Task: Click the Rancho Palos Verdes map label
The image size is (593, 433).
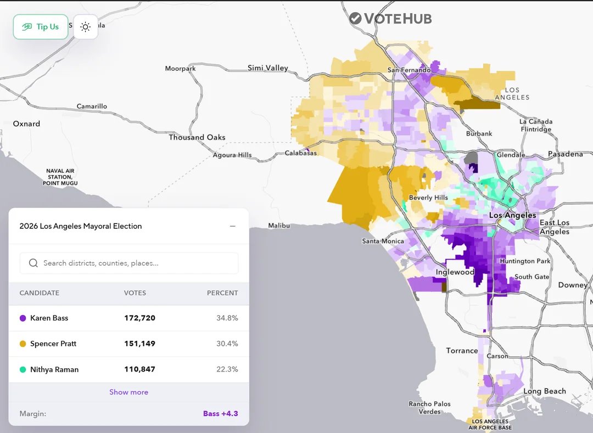Action: coord(429,408)
